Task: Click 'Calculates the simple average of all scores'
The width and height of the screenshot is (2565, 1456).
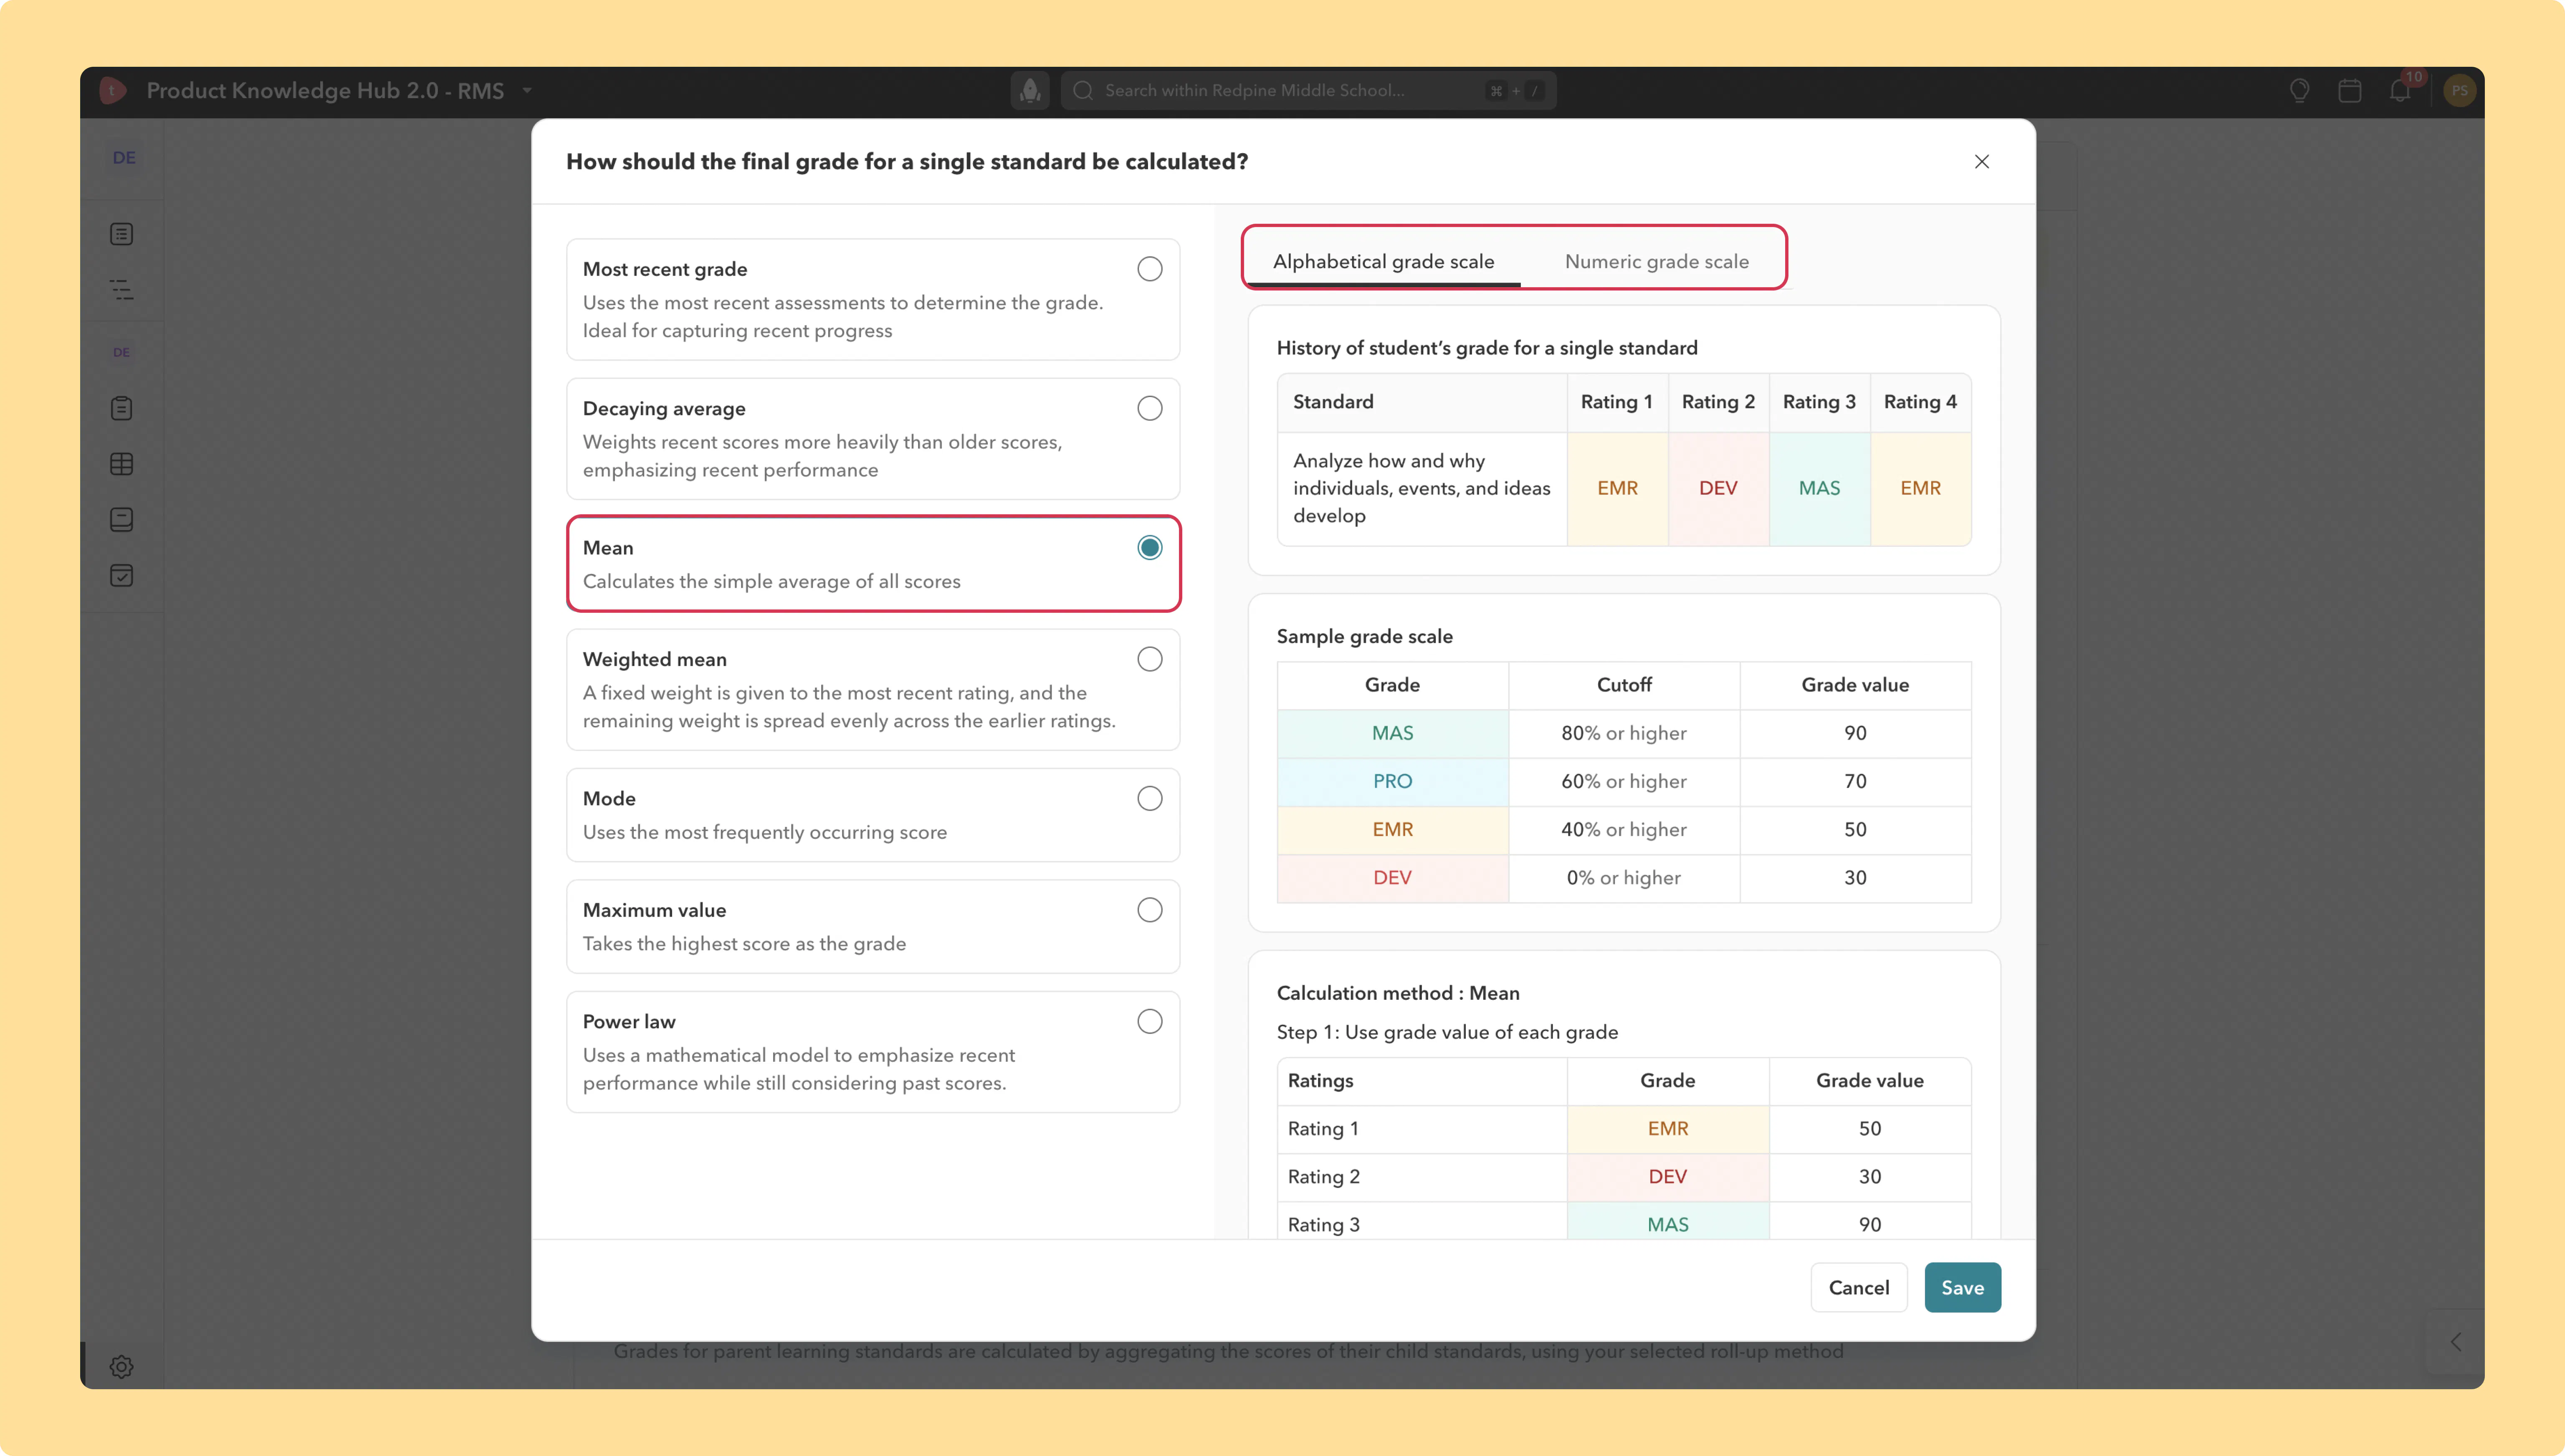Action: pos(772,581)
